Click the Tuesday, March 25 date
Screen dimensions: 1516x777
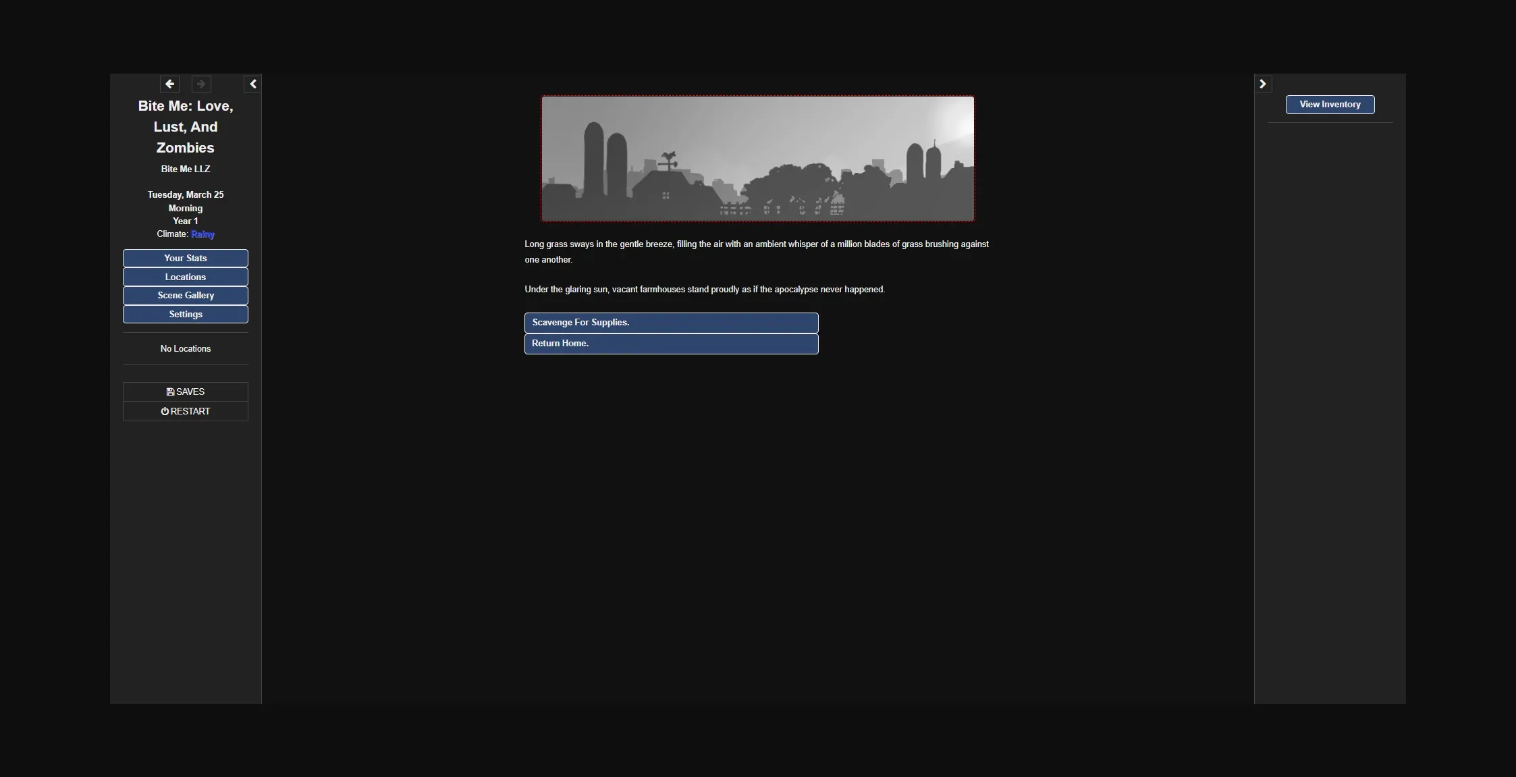click(x=186, y=194)
